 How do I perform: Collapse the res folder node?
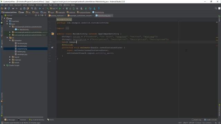[x=7, y=38]
